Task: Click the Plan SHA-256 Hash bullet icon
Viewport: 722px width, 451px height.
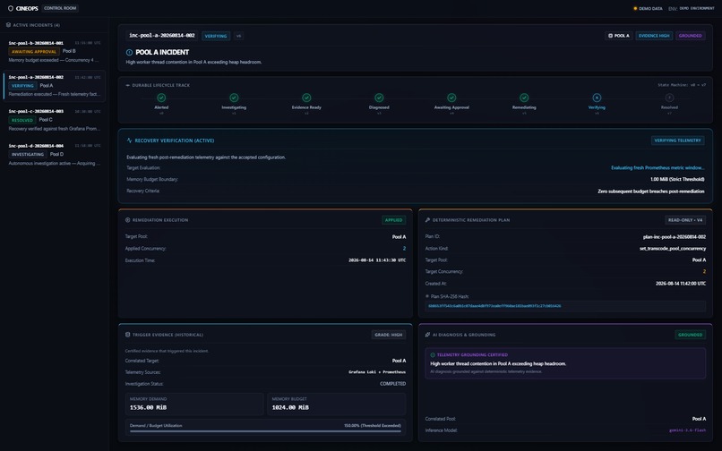Action: [427, 296]
